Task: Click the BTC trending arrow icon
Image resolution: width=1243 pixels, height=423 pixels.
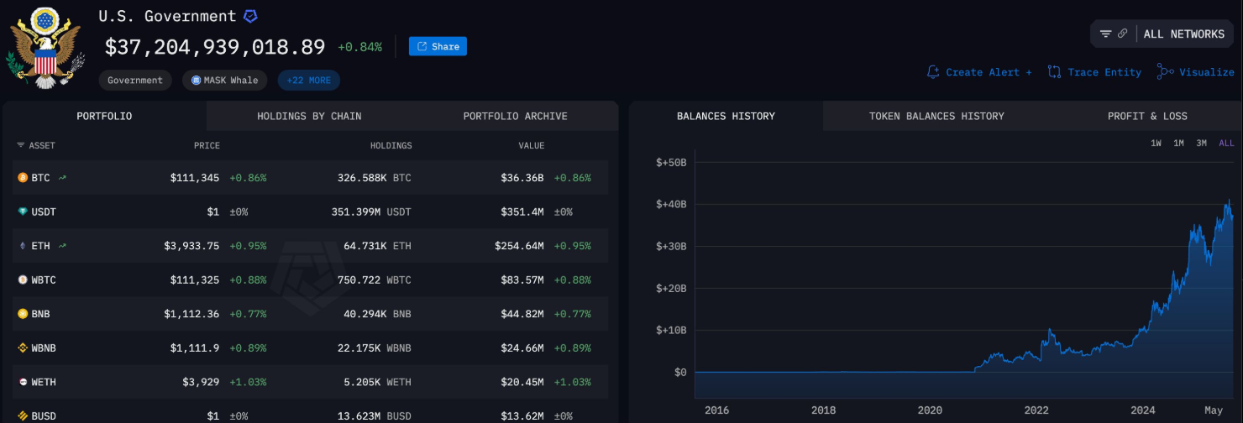Action: coord(62,178)
